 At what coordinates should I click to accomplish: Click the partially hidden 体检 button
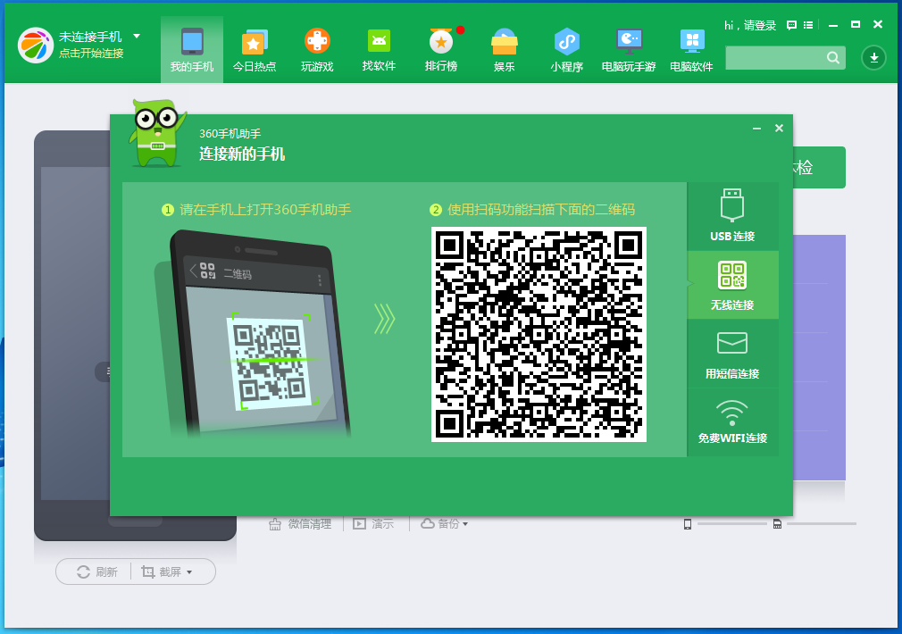pos(819,167)
